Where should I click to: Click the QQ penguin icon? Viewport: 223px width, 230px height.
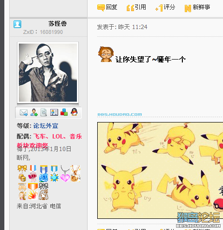(x=74, y=112)
